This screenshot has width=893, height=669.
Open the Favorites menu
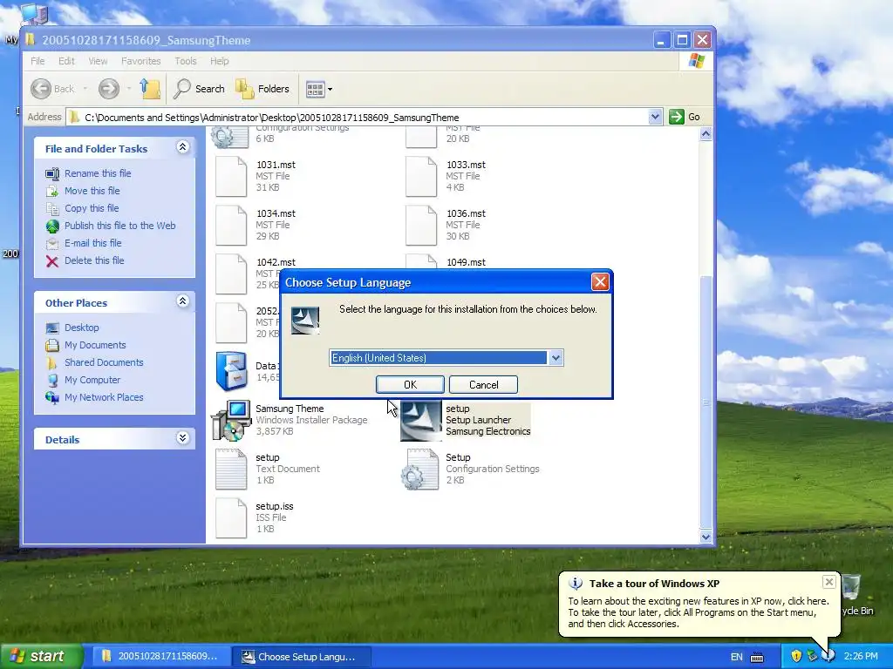140,61
